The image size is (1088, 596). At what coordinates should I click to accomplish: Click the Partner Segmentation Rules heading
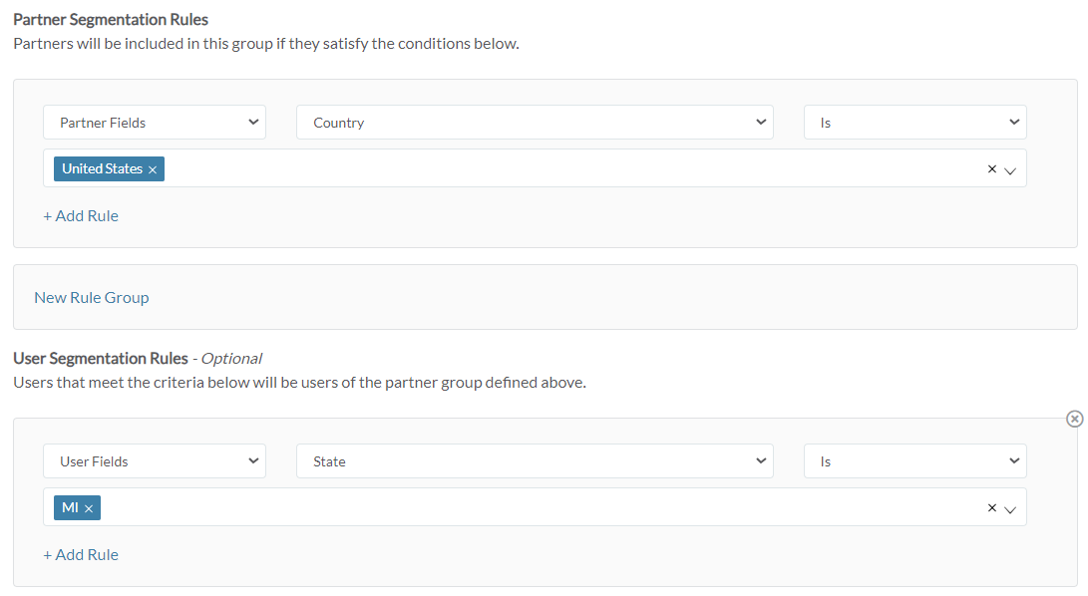coord(110,19)
